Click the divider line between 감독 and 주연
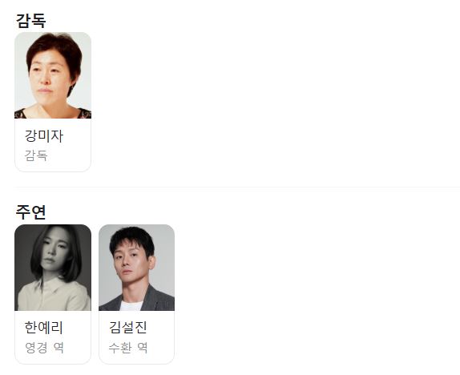Screen dimensions: 460x375 tap(236, 187)
